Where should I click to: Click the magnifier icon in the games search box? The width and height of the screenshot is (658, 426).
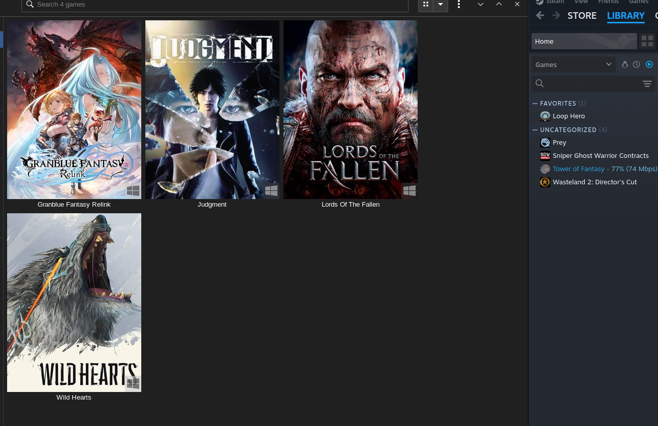click(x=29, y=5)
